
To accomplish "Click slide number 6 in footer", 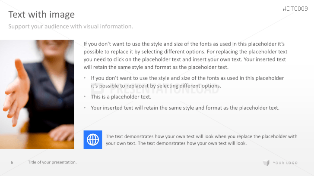I will pos(12,162).
